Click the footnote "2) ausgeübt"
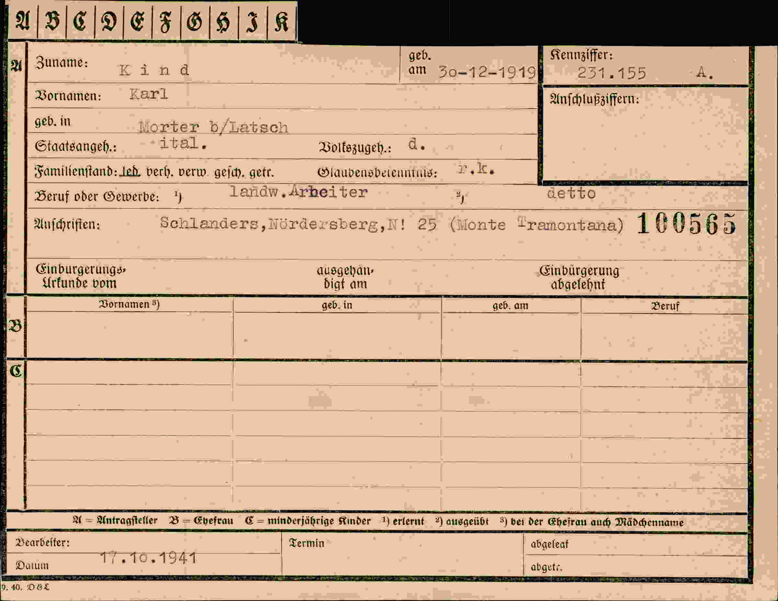 tap(462, 522)
